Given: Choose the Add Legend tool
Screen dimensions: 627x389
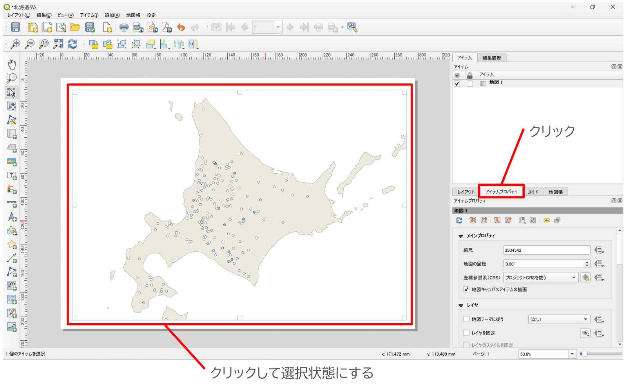Looking at the screenshot, I should click(12, 189).
